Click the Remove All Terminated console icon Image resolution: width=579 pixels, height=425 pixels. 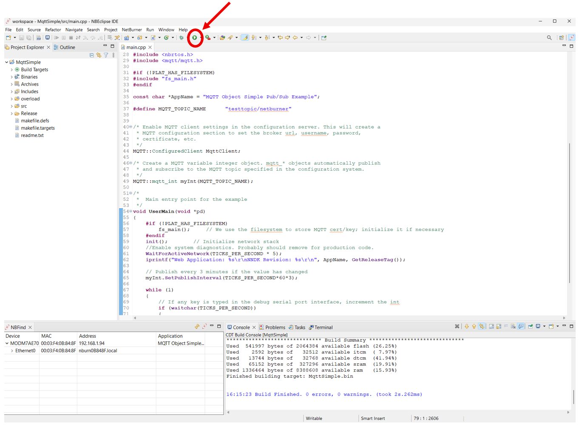pyautogui.click(x=457, y=326)
